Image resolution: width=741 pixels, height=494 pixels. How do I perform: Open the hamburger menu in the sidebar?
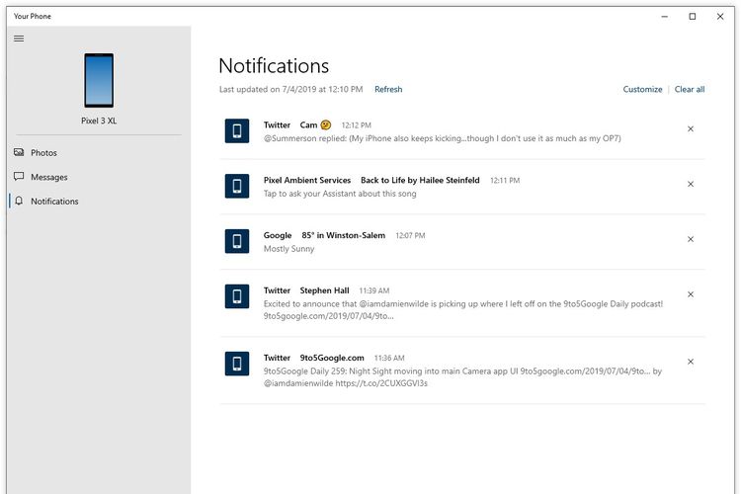click(x=19, y=39)
